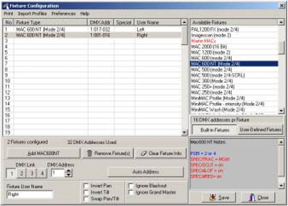Select Imagescan (mode 2) fixture
Screen dimensions: 288x206
point(234,35)
